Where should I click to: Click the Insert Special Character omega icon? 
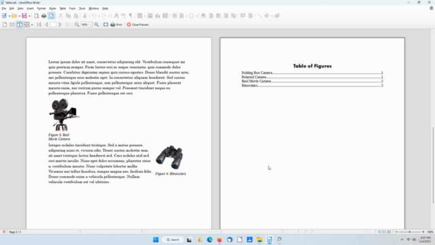pyautogui.click(x=192, y=16)
